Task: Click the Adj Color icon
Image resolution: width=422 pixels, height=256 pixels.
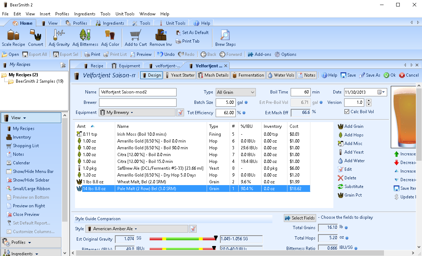Action: [x=110, y=38]
